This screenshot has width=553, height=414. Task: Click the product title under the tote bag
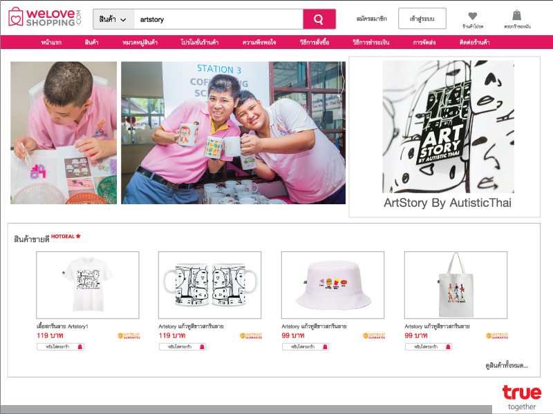point(438,326)
